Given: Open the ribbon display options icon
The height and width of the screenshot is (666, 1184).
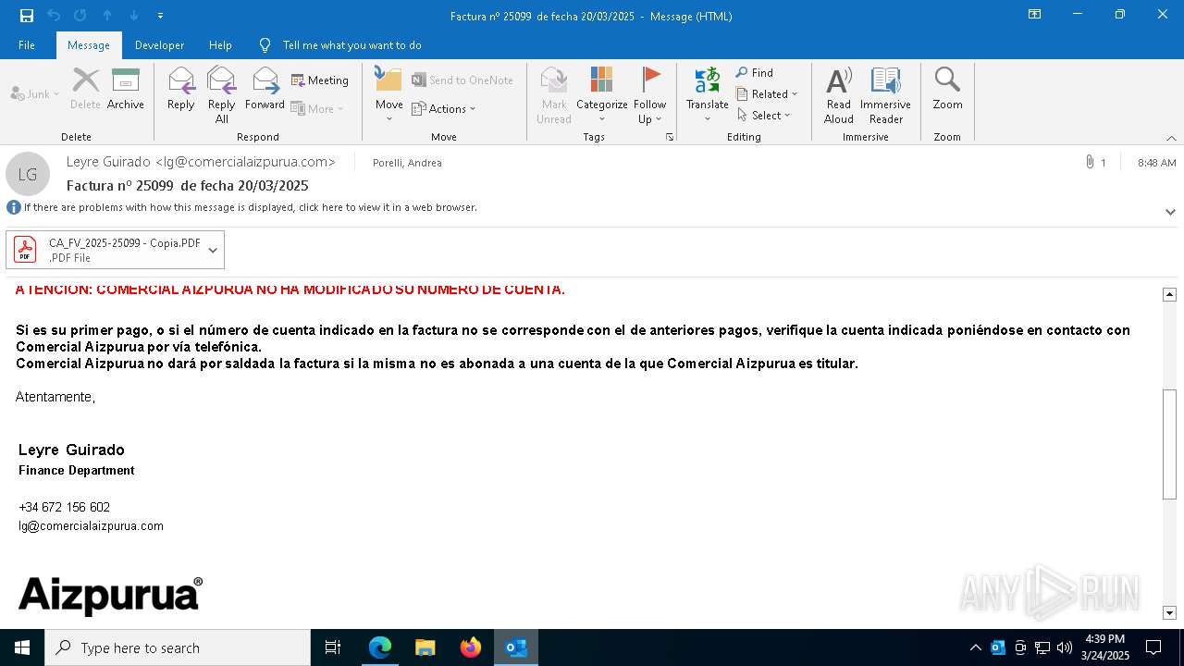Looking at the screenshot, I should pyautogui.click(x=1035, y=15).
